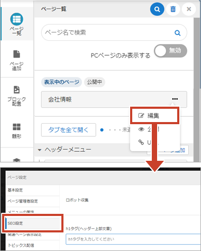Click the ページ名で検索 search field

point(114,32)
